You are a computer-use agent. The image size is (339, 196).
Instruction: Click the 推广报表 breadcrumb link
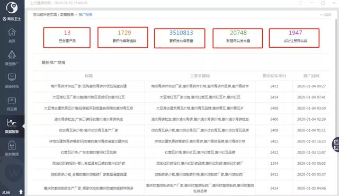coord(85,15)
